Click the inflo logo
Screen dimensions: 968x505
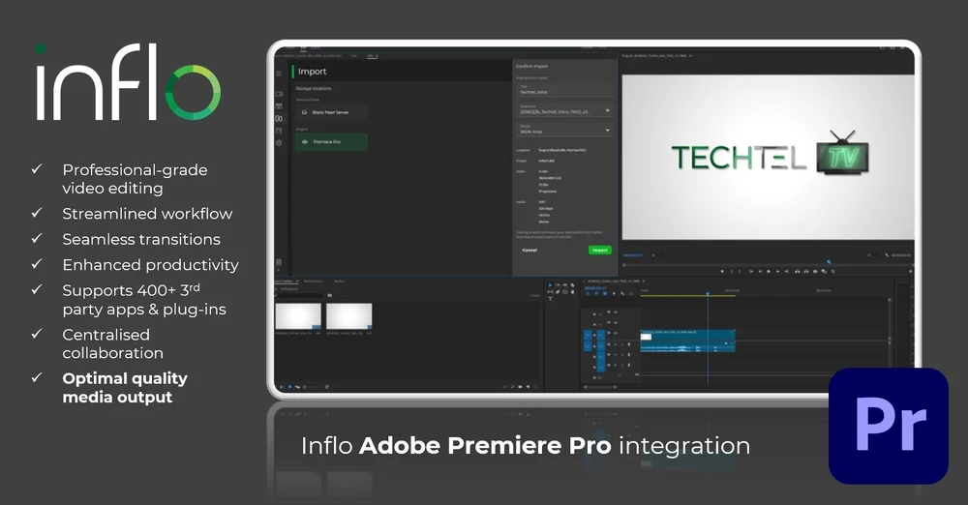point(128,82)
